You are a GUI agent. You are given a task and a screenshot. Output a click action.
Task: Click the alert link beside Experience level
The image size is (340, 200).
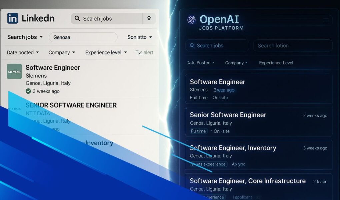tap(144, 52)
